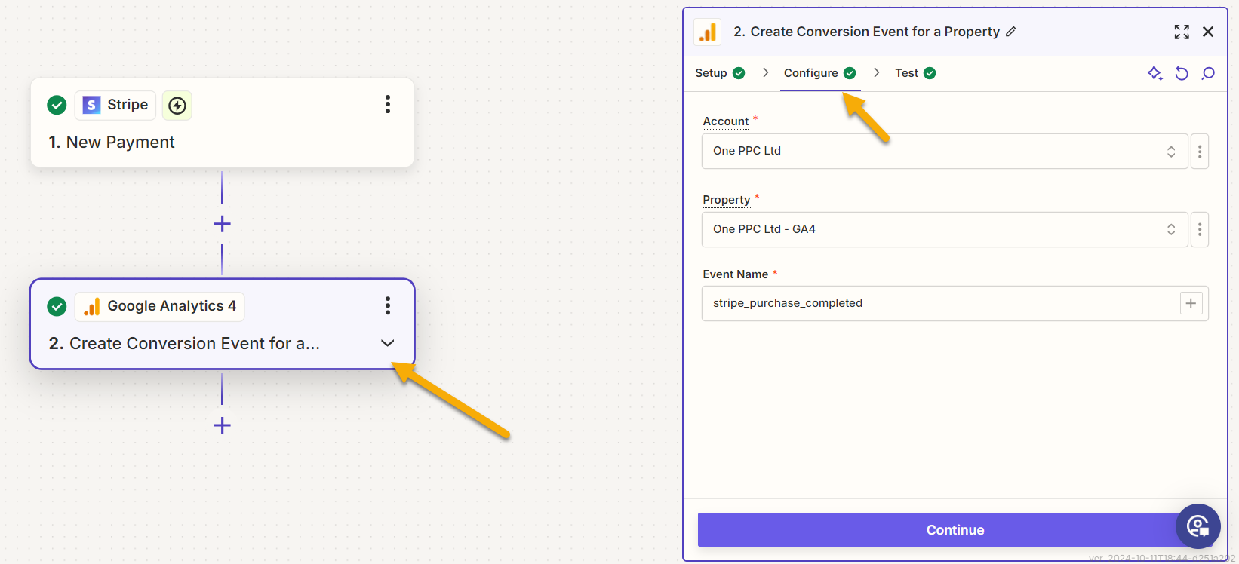Screen dimensions: 1239x564
Task: Rename the step using the pencil icon
Action: (x=1011, y=32)
